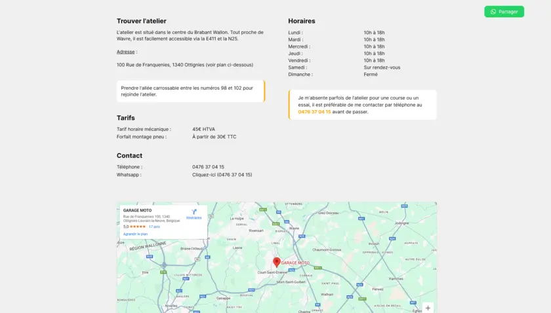Click the orange phone number 0476 37 04 15
The width and height of the screenshot is (551, 313).
coord(314,112)
